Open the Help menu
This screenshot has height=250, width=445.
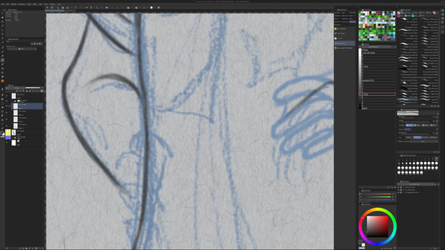click(x=58, y=4)
